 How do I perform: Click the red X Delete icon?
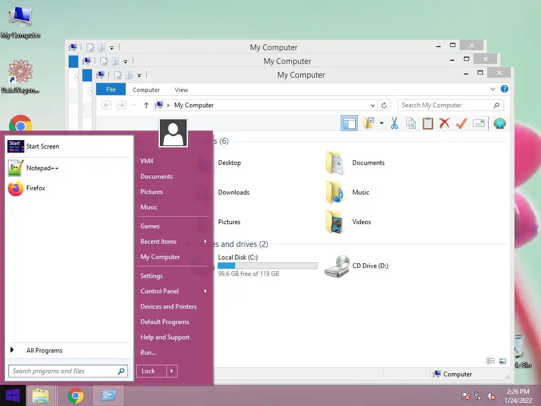444,123
